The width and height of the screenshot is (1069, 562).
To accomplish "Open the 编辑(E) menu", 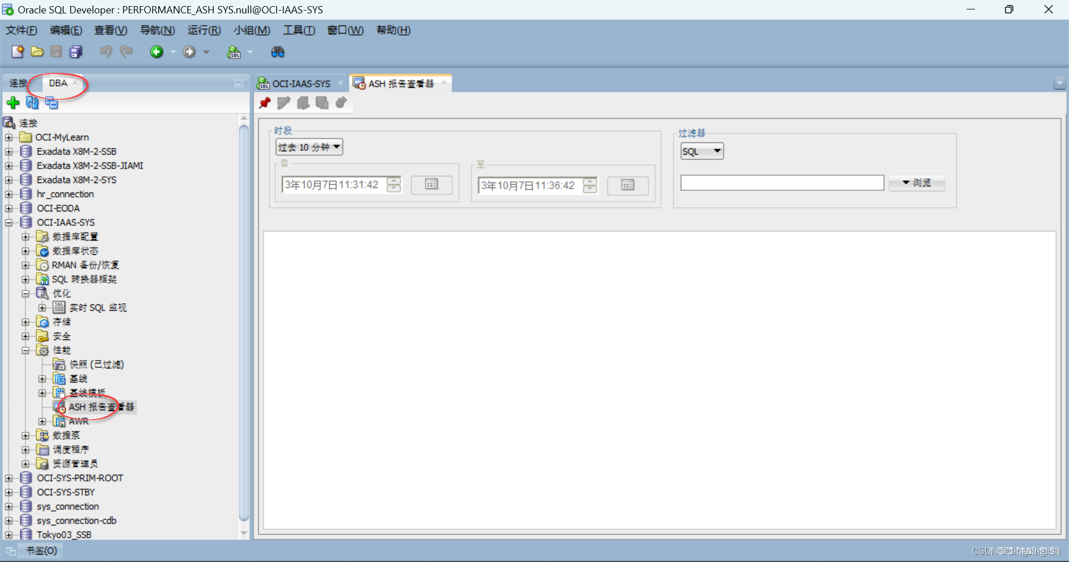I will pos(66,30).
